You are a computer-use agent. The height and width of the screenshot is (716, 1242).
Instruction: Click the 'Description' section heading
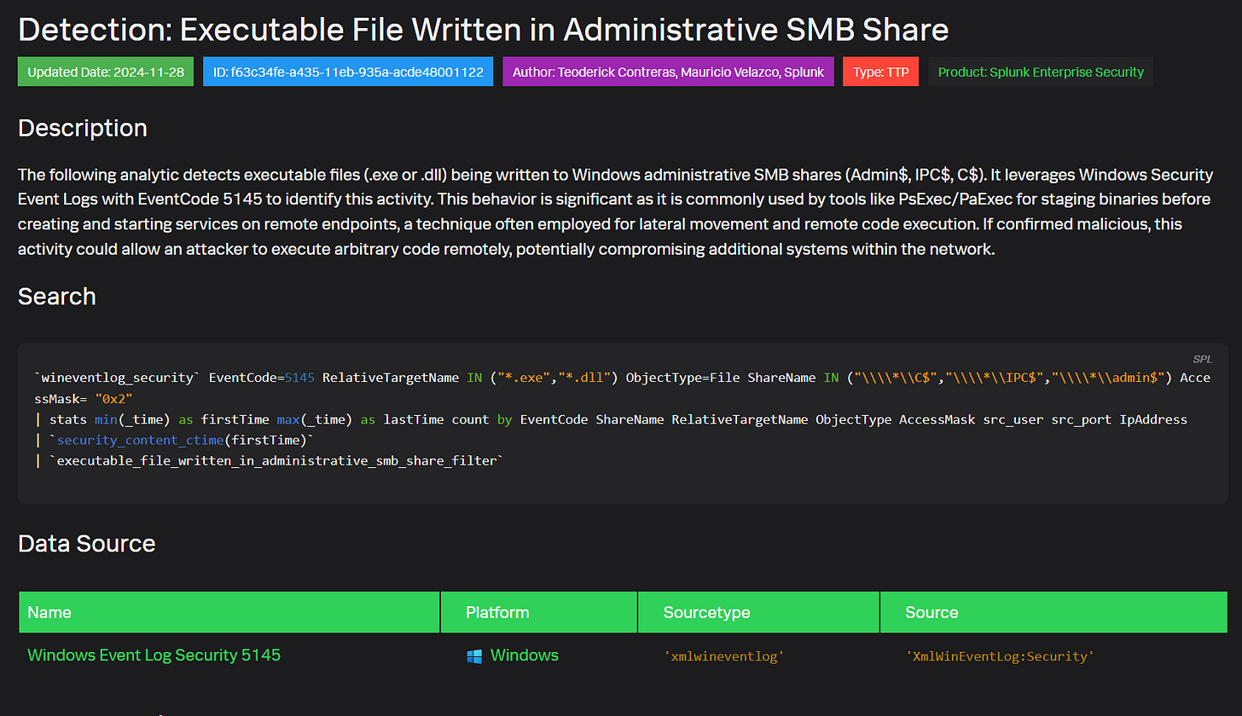(82, 128)
